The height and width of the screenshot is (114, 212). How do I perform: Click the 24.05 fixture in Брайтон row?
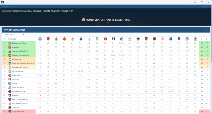pyautogui.click(x=40, y=63)
